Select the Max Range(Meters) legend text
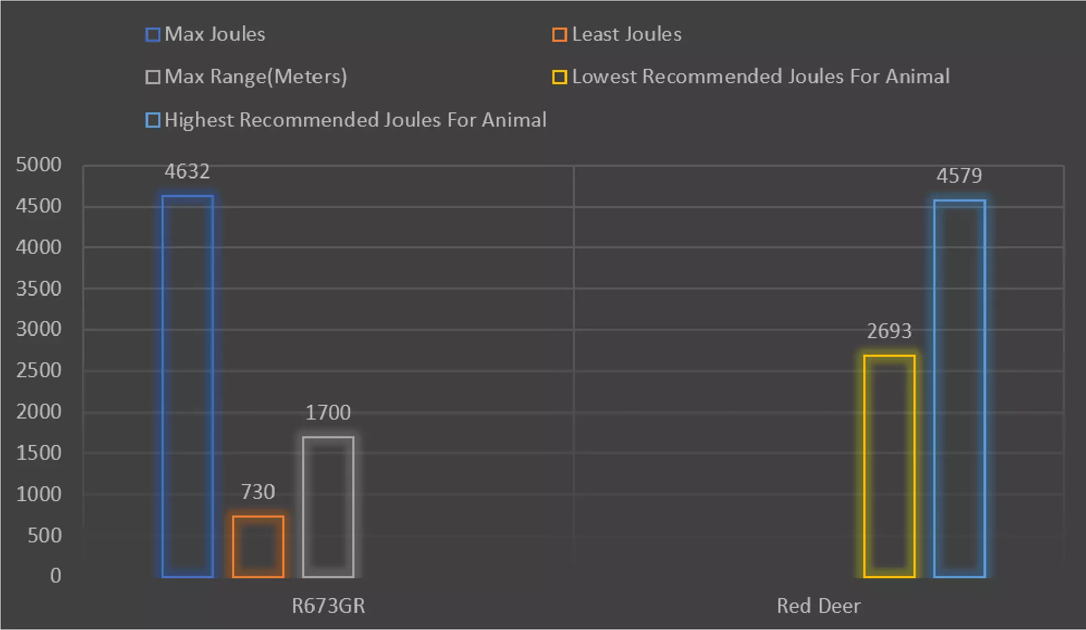1086x630 pixels. tap(256, 77)
